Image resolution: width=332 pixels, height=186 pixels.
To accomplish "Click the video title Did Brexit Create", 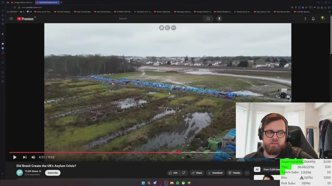I will [46, 166].
